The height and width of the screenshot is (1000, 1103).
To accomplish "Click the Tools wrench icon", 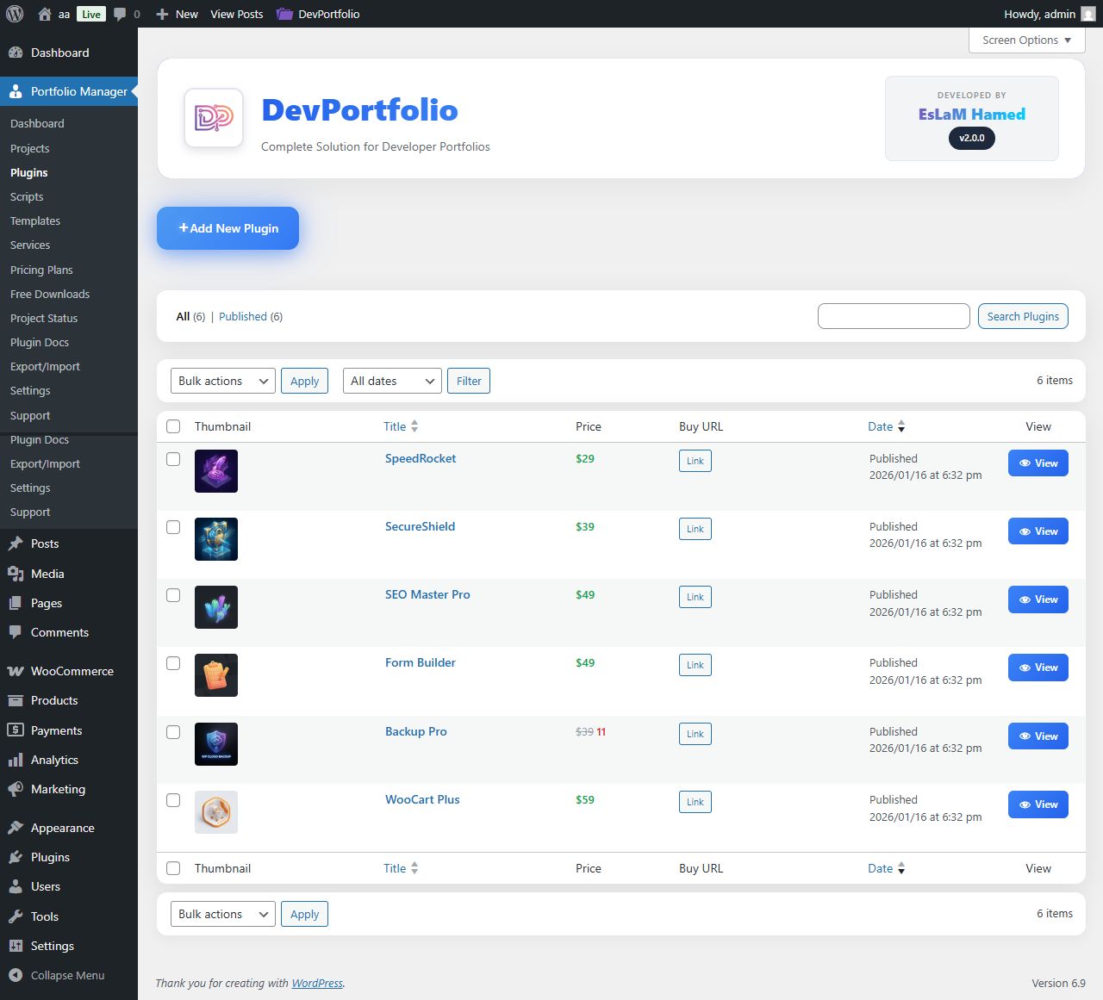I will pyautogui.click(x=16, y=916).
